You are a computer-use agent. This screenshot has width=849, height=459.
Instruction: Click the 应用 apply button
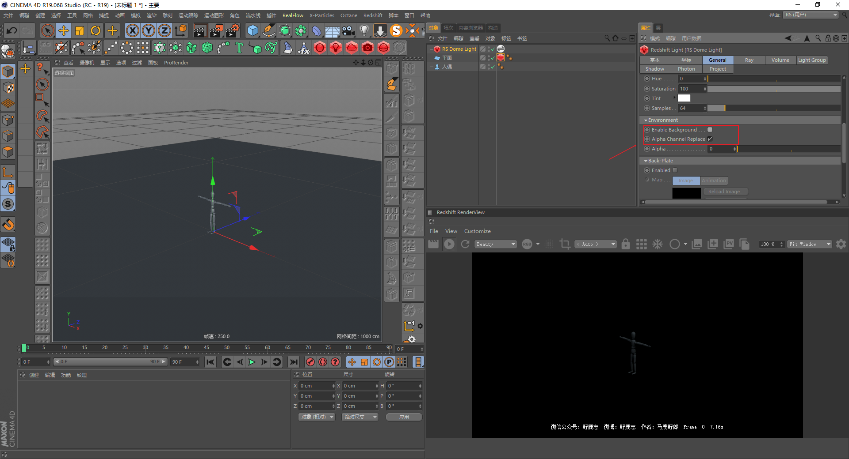click(x=404, y=417)
